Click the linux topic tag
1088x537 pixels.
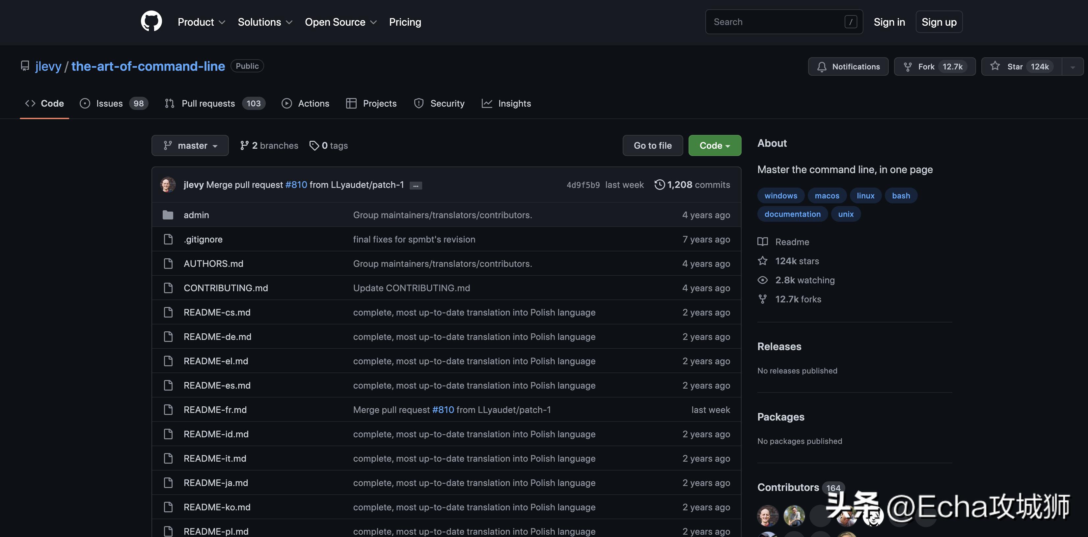tap(865, 195)
